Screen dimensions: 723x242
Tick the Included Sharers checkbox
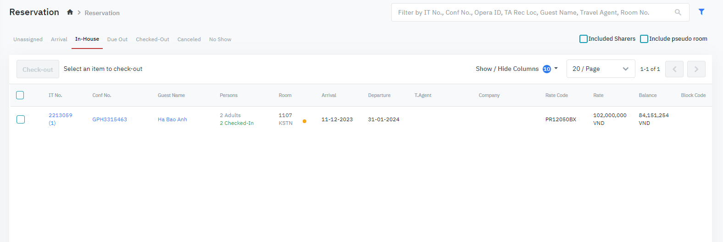coord(584,39)
